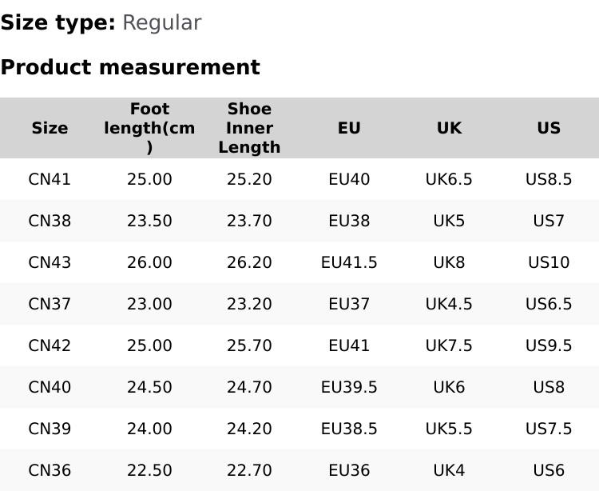Click the UK7.5 cell
The width and height of the screenshot is (599, 491).
(449, 345)
